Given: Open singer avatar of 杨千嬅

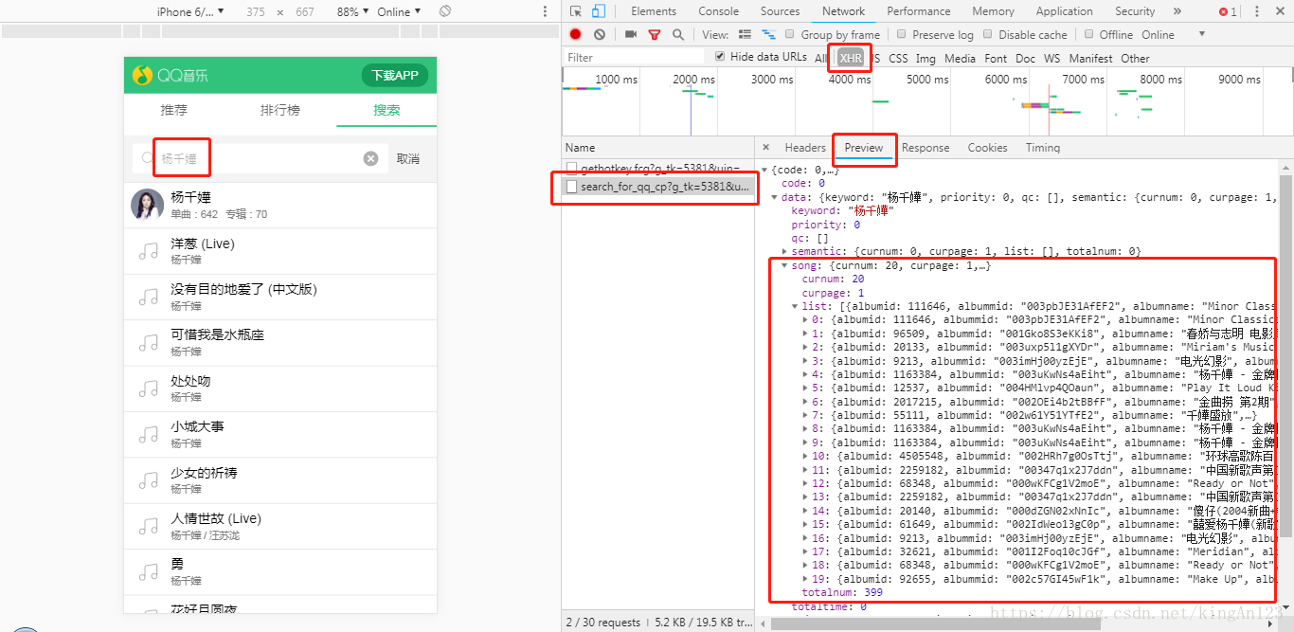Looking at the screenshot, I should pyautogui.click(x=147, y=205).
